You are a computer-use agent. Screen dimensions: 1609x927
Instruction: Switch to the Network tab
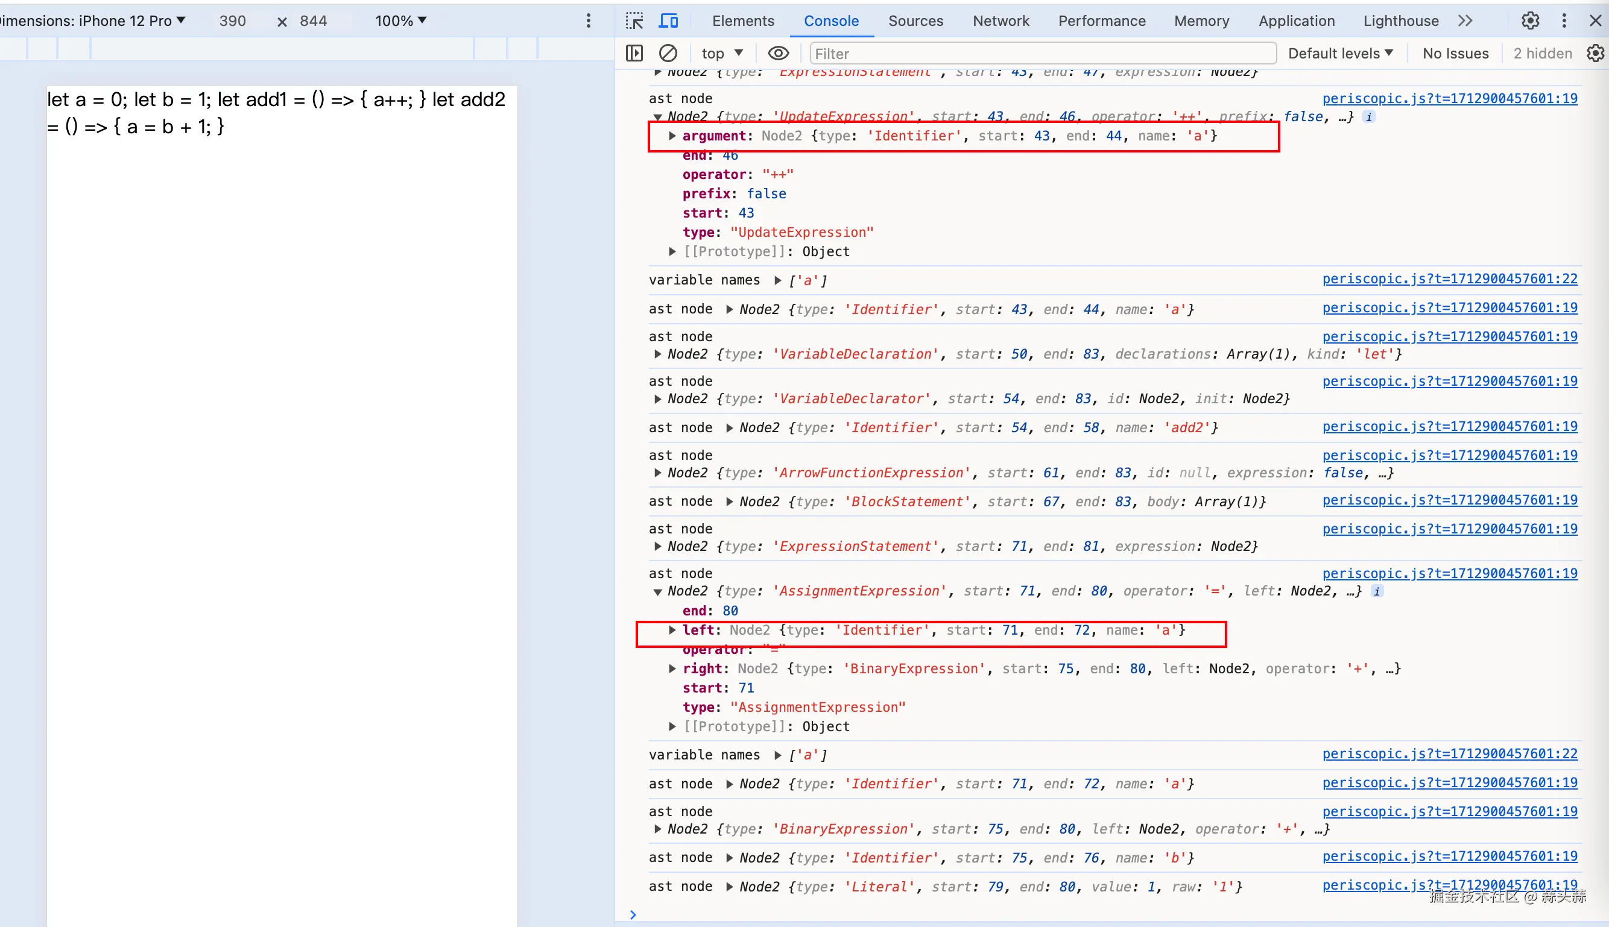point(1000,21)
